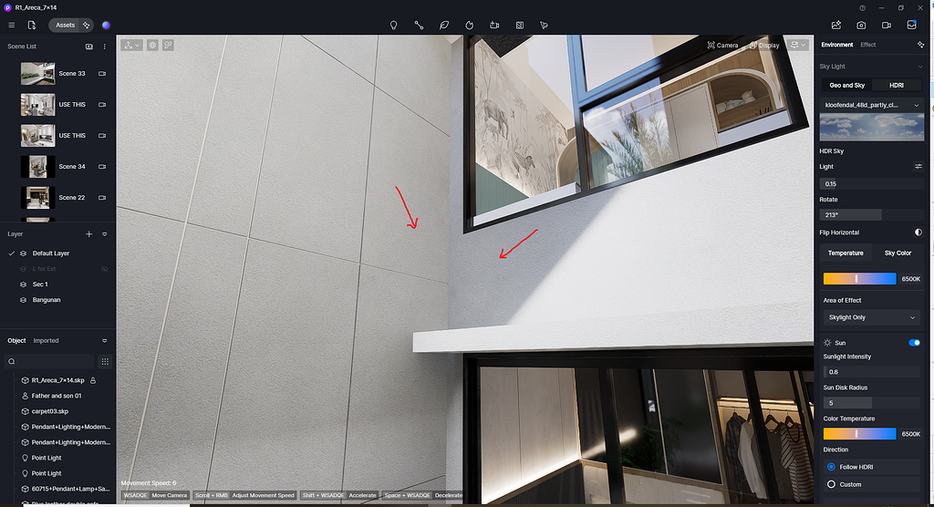Click the viewport brush tool icon

[168, 46]
